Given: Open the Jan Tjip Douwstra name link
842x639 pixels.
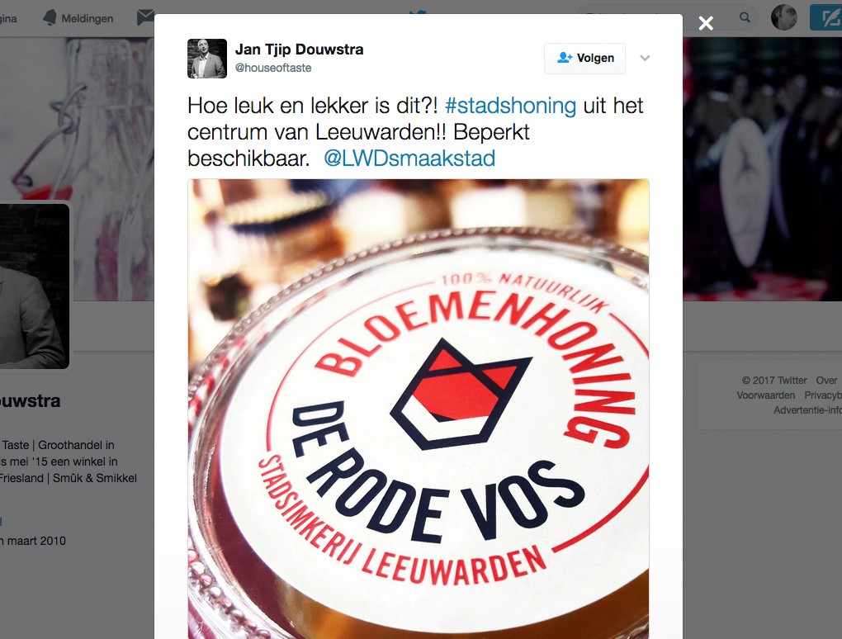Looking at the screenshot, I should 299,50.
